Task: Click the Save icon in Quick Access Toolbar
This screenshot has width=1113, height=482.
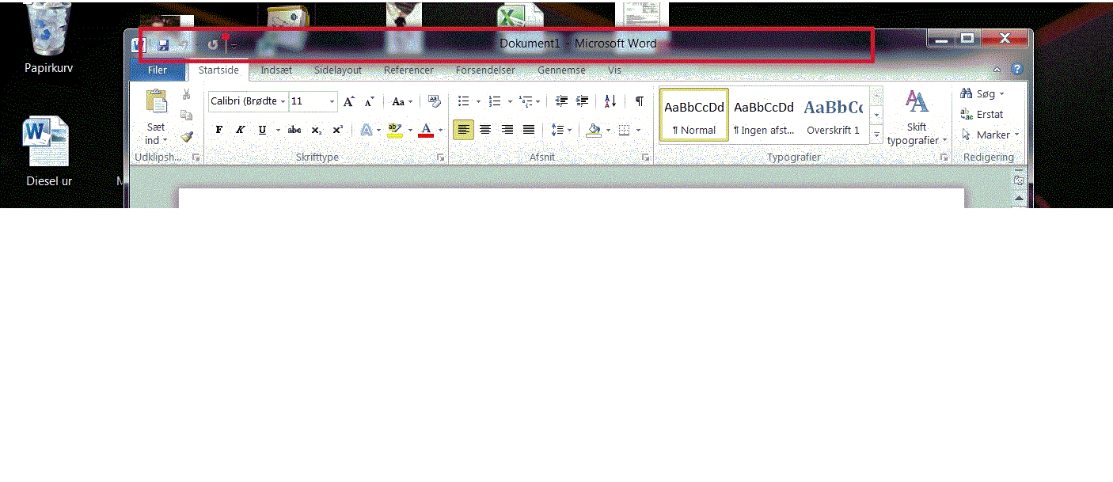Action: [x=163, y=45]
